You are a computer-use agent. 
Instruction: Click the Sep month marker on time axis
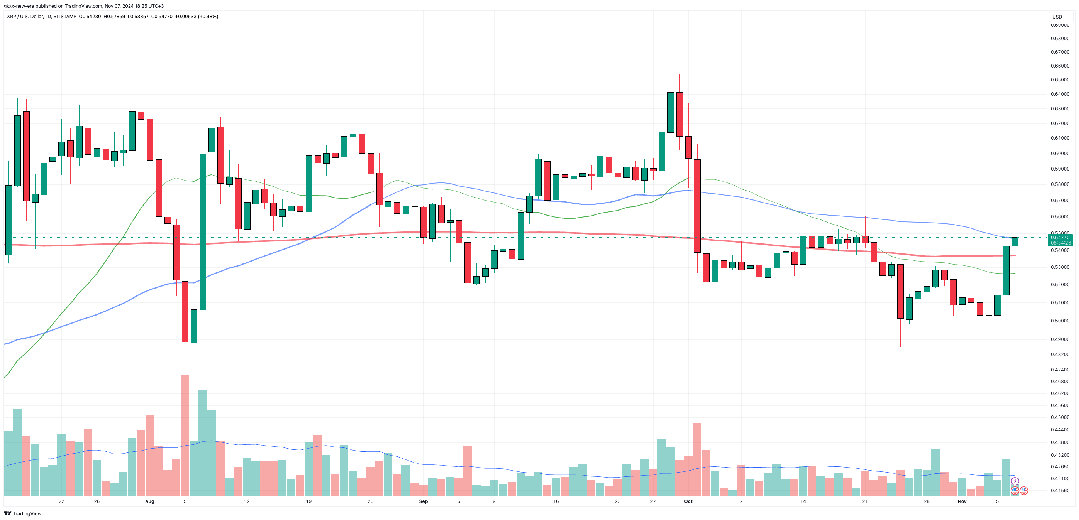[423, 501]
